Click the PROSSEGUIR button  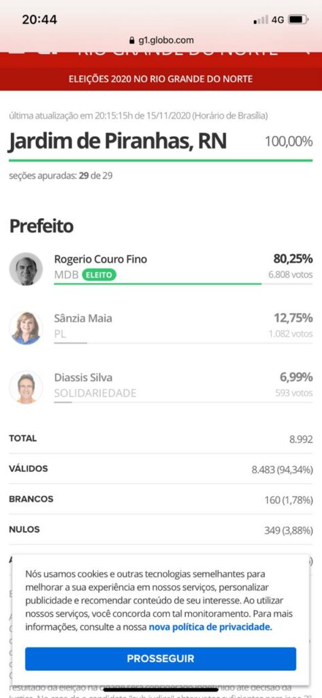click(161, 659)
